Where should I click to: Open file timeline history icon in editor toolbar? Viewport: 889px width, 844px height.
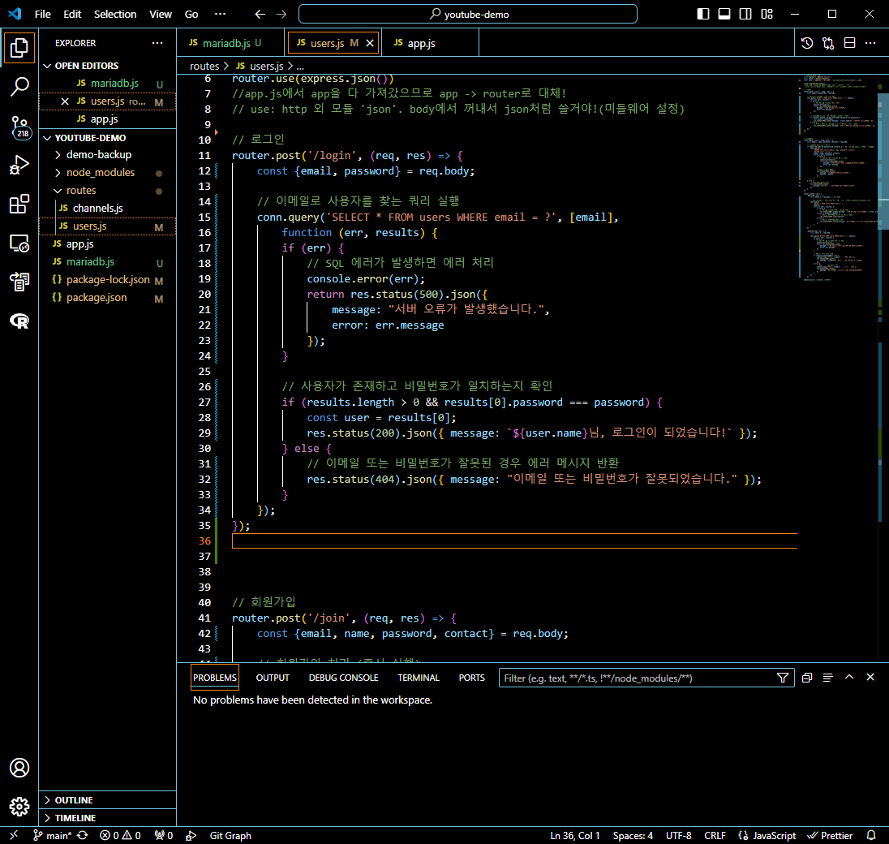(807, 43)
